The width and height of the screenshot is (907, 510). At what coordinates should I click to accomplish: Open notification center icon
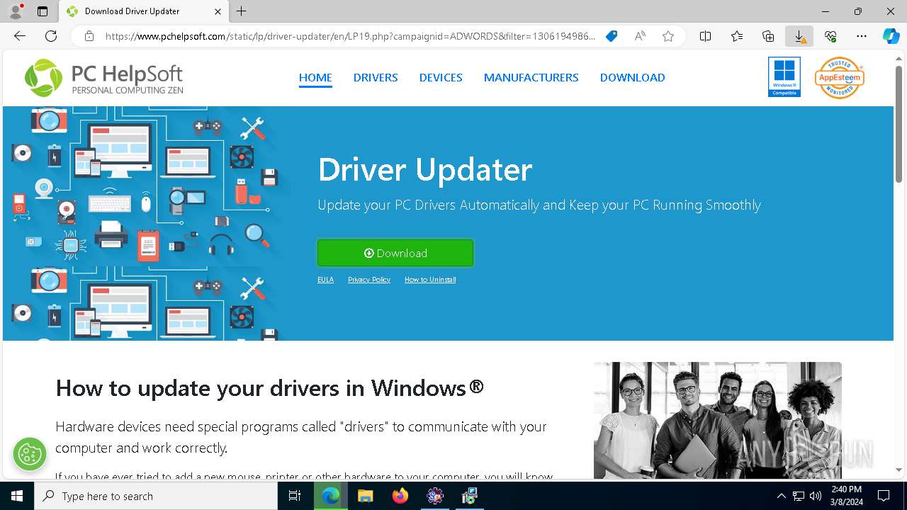(884, 496)
